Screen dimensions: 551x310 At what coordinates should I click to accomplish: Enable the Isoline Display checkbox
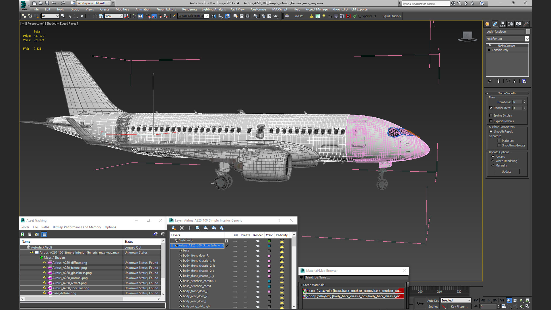tap(491, 115)
